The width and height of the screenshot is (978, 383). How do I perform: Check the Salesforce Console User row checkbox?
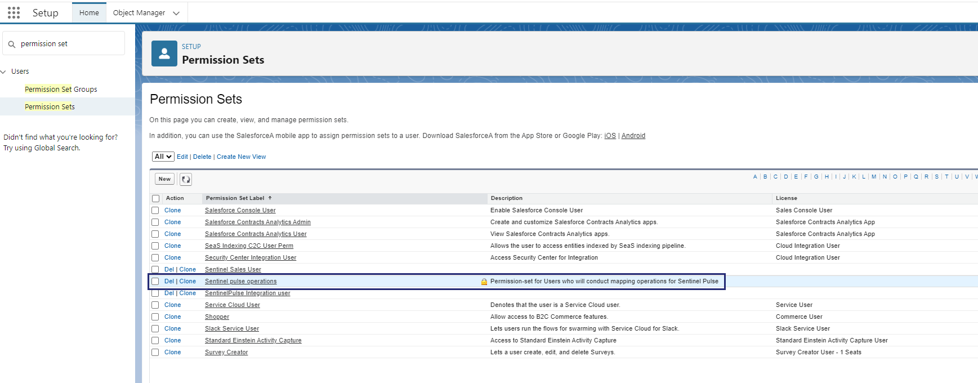pyautogui.click(x=155, y=210)
